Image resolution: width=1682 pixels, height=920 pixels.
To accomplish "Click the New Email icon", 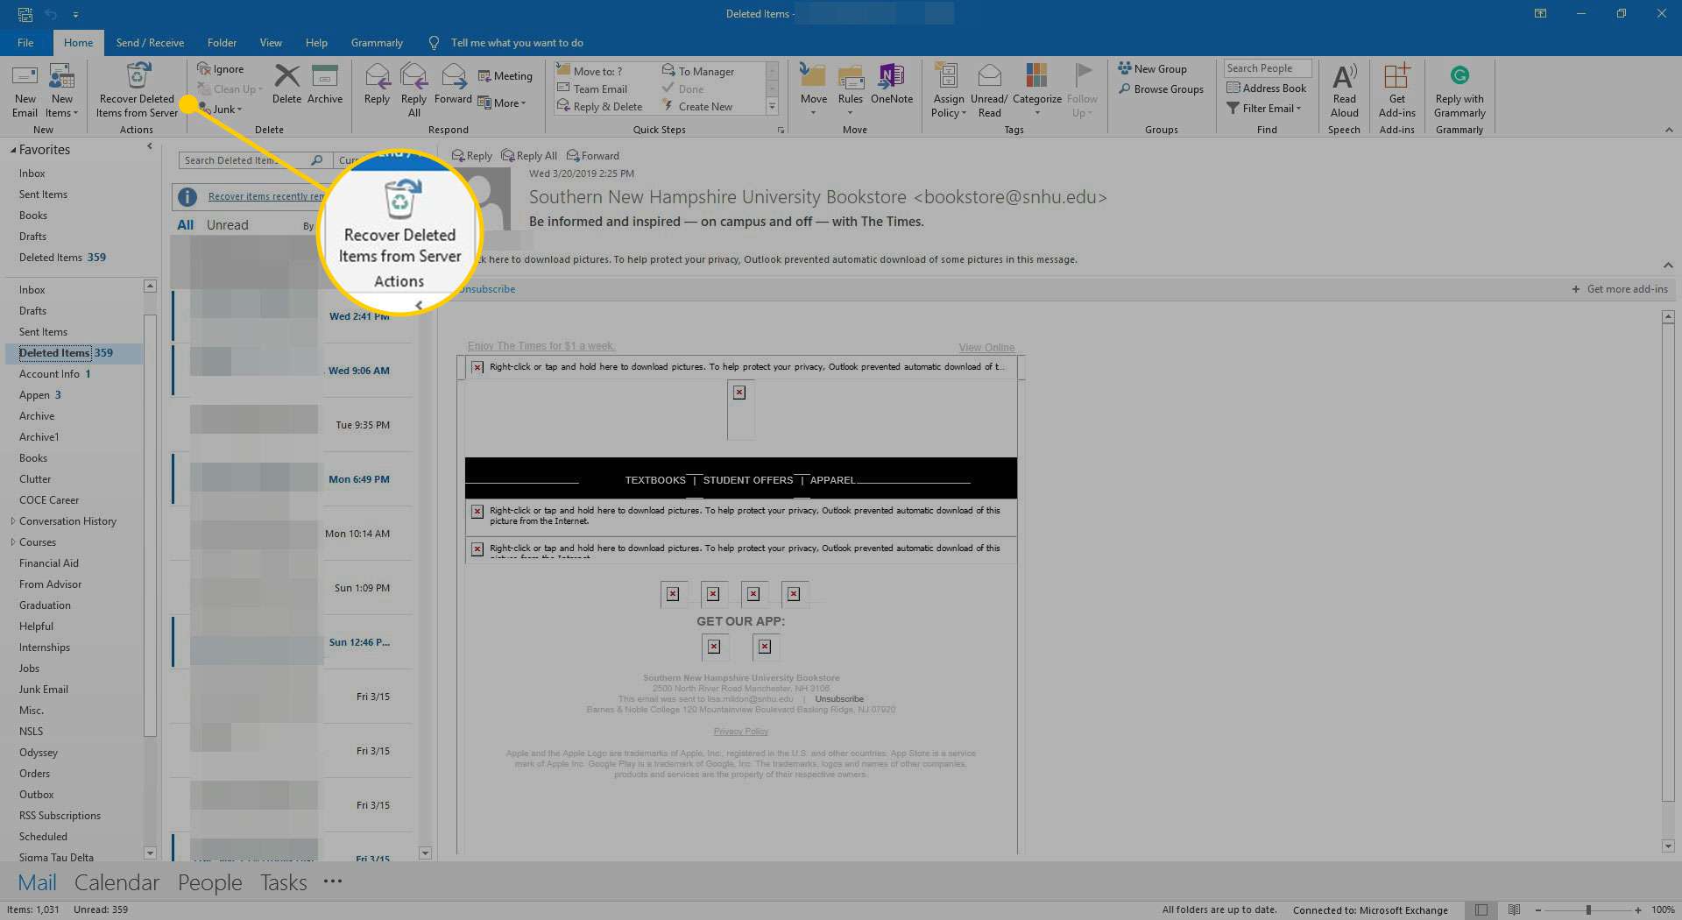I will tap(25, 90).
